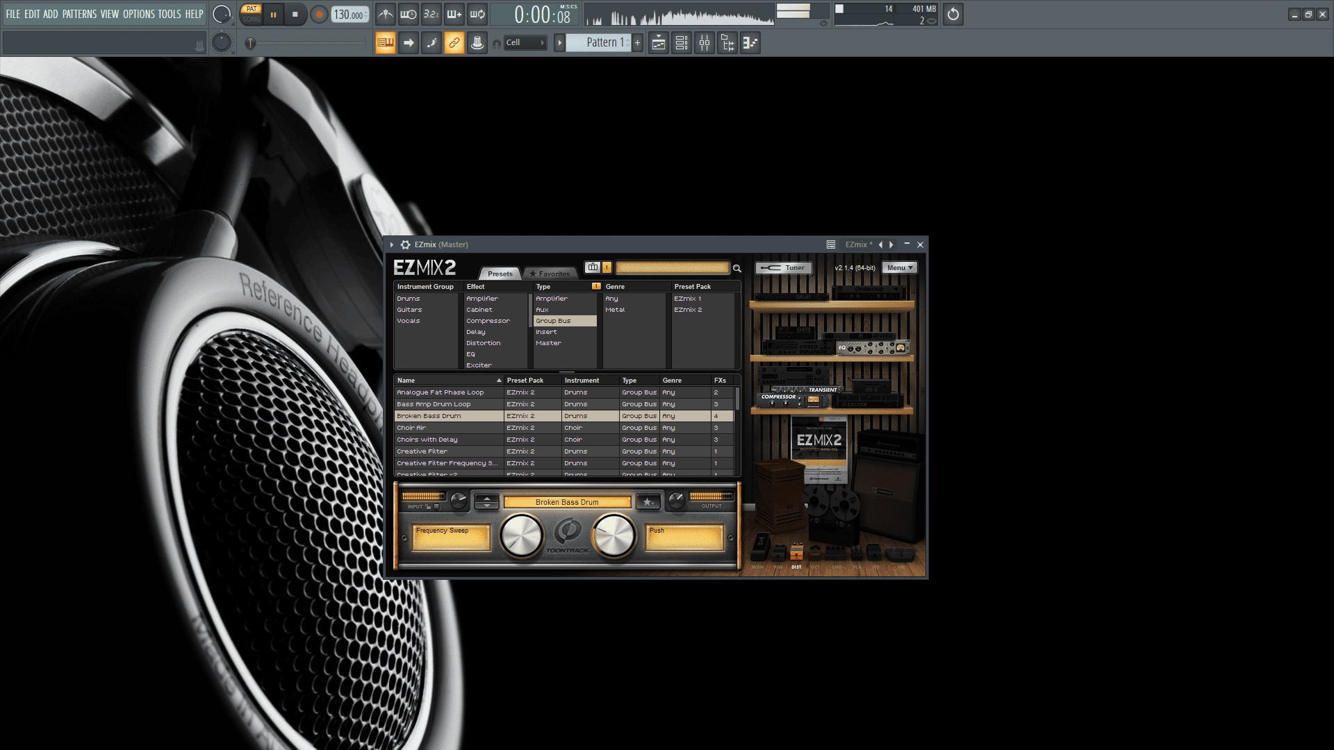Switch to the Favorites tab
This screenshot has width=1334, height=750.
point(550,274)
